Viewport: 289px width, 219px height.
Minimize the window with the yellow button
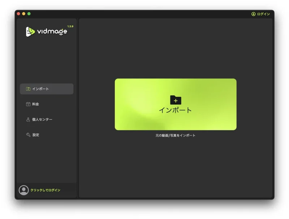pyautogui.click(x=24, y=14)
